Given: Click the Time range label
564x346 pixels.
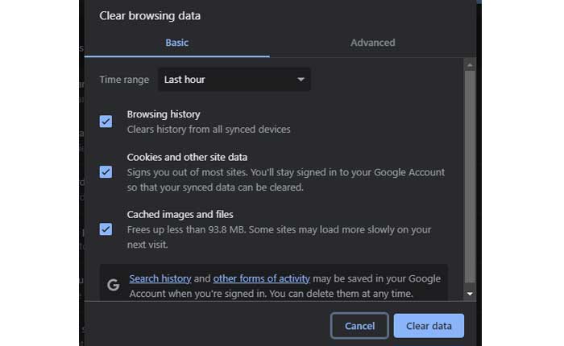Looking at the screenshot, I should [124, 80].
